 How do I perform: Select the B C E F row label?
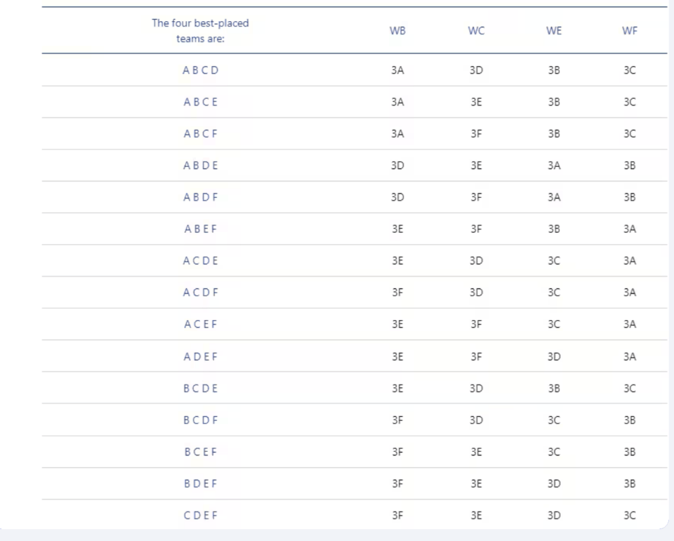pos(200,452)
